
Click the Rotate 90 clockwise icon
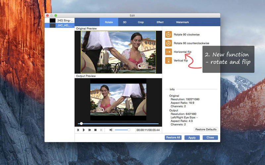coord(168,34)
